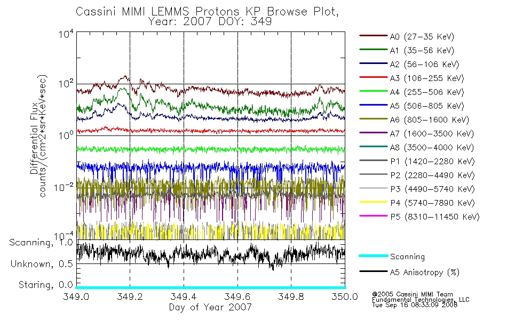Click the Scanning legend text

407,257
